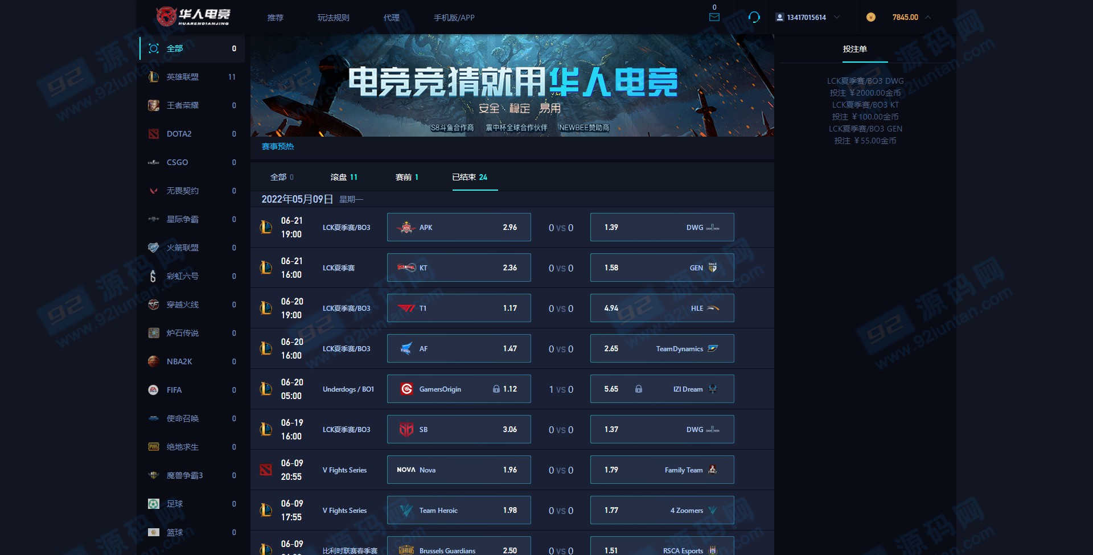Click the date header 2022年05月09日
Viewport: 1093px width, 555px height.
click(297, 199)
